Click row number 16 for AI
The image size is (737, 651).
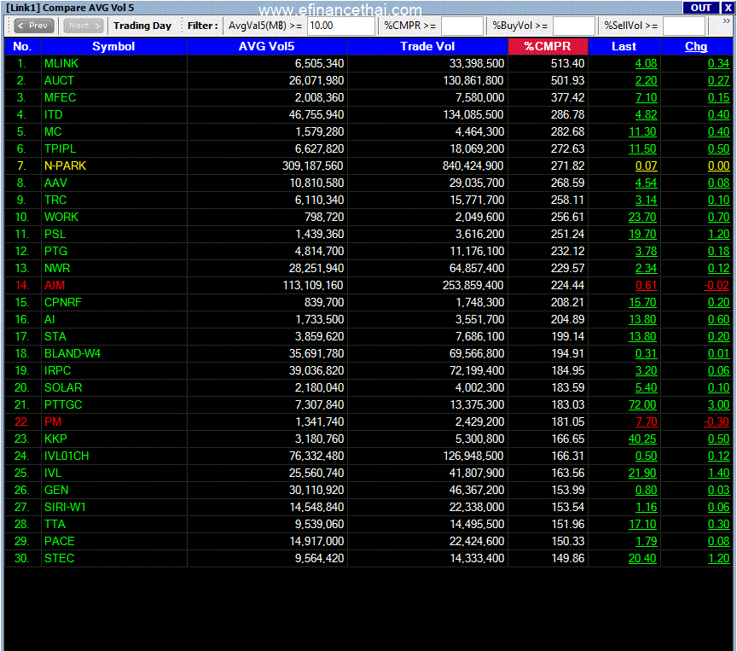pos(21,320)
